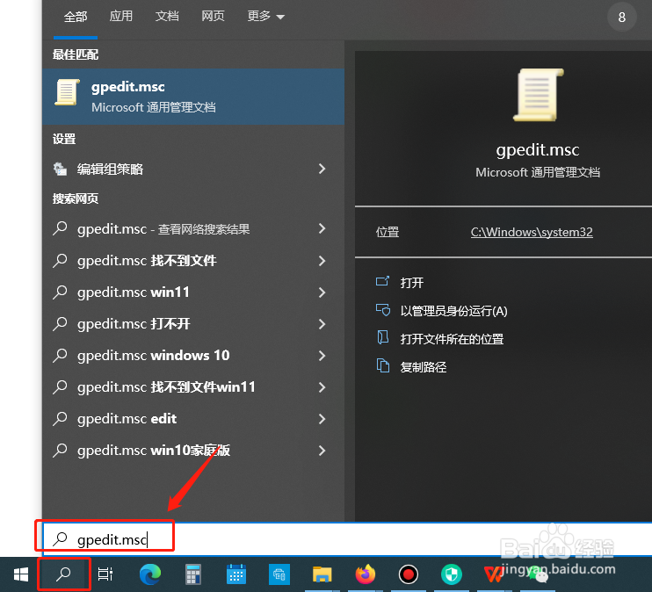Open WPS Office from the taskbar
This screenshot has width=652, height=592.
point(494,574)
